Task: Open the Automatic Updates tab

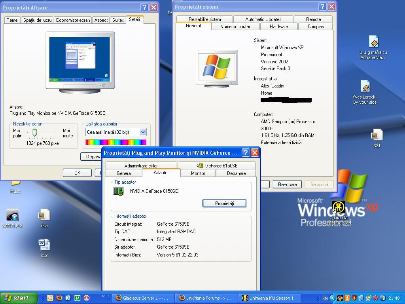Action: tap(263, 19)
